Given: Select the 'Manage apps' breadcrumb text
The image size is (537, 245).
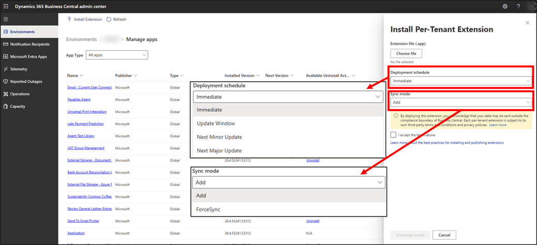Looking at the screenshot, I should tap(142, 39).
